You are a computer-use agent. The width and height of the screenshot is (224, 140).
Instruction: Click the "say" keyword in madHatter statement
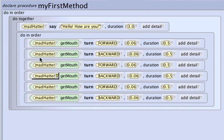point(53,27)
